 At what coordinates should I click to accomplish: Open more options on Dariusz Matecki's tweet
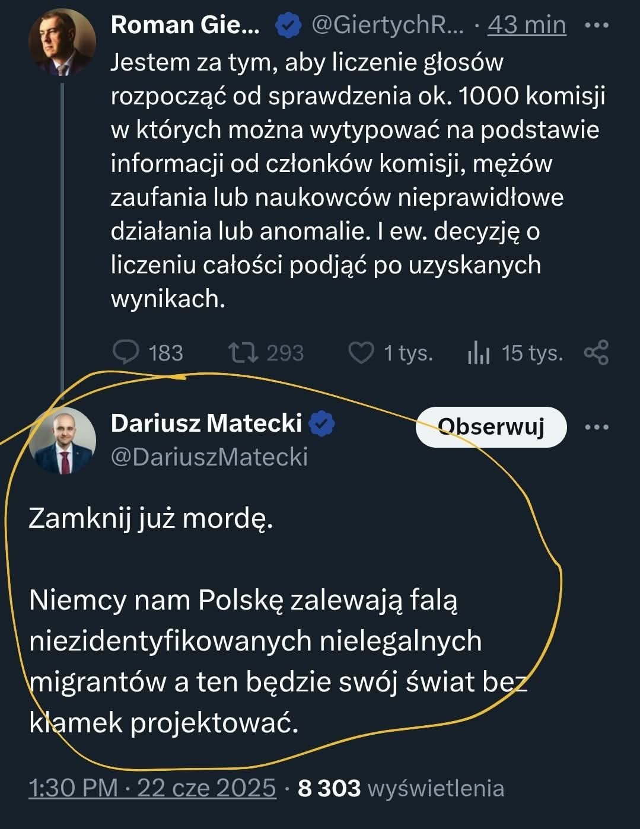pyautogui.click(x=596, y=427)
